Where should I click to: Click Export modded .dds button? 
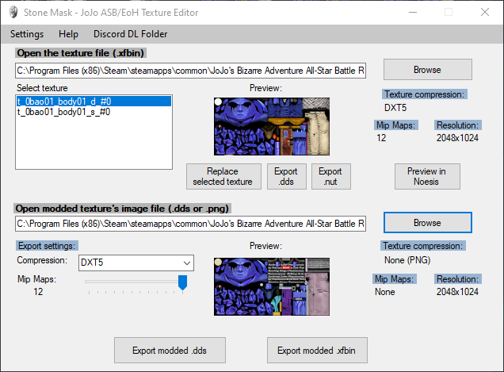169,350
